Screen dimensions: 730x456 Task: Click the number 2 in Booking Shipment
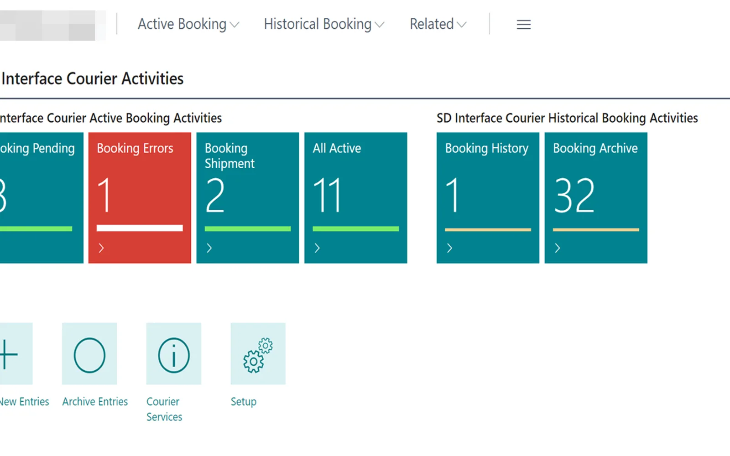[215, 196]
